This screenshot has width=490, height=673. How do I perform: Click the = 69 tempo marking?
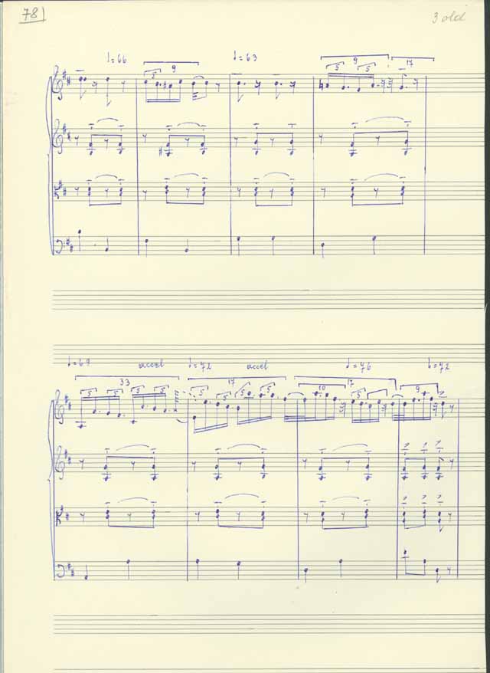tap(80, 364)
